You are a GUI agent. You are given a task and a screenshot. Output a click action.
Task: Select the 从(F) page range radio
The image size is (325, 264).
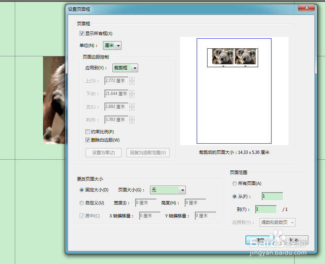tap(234, 196)
